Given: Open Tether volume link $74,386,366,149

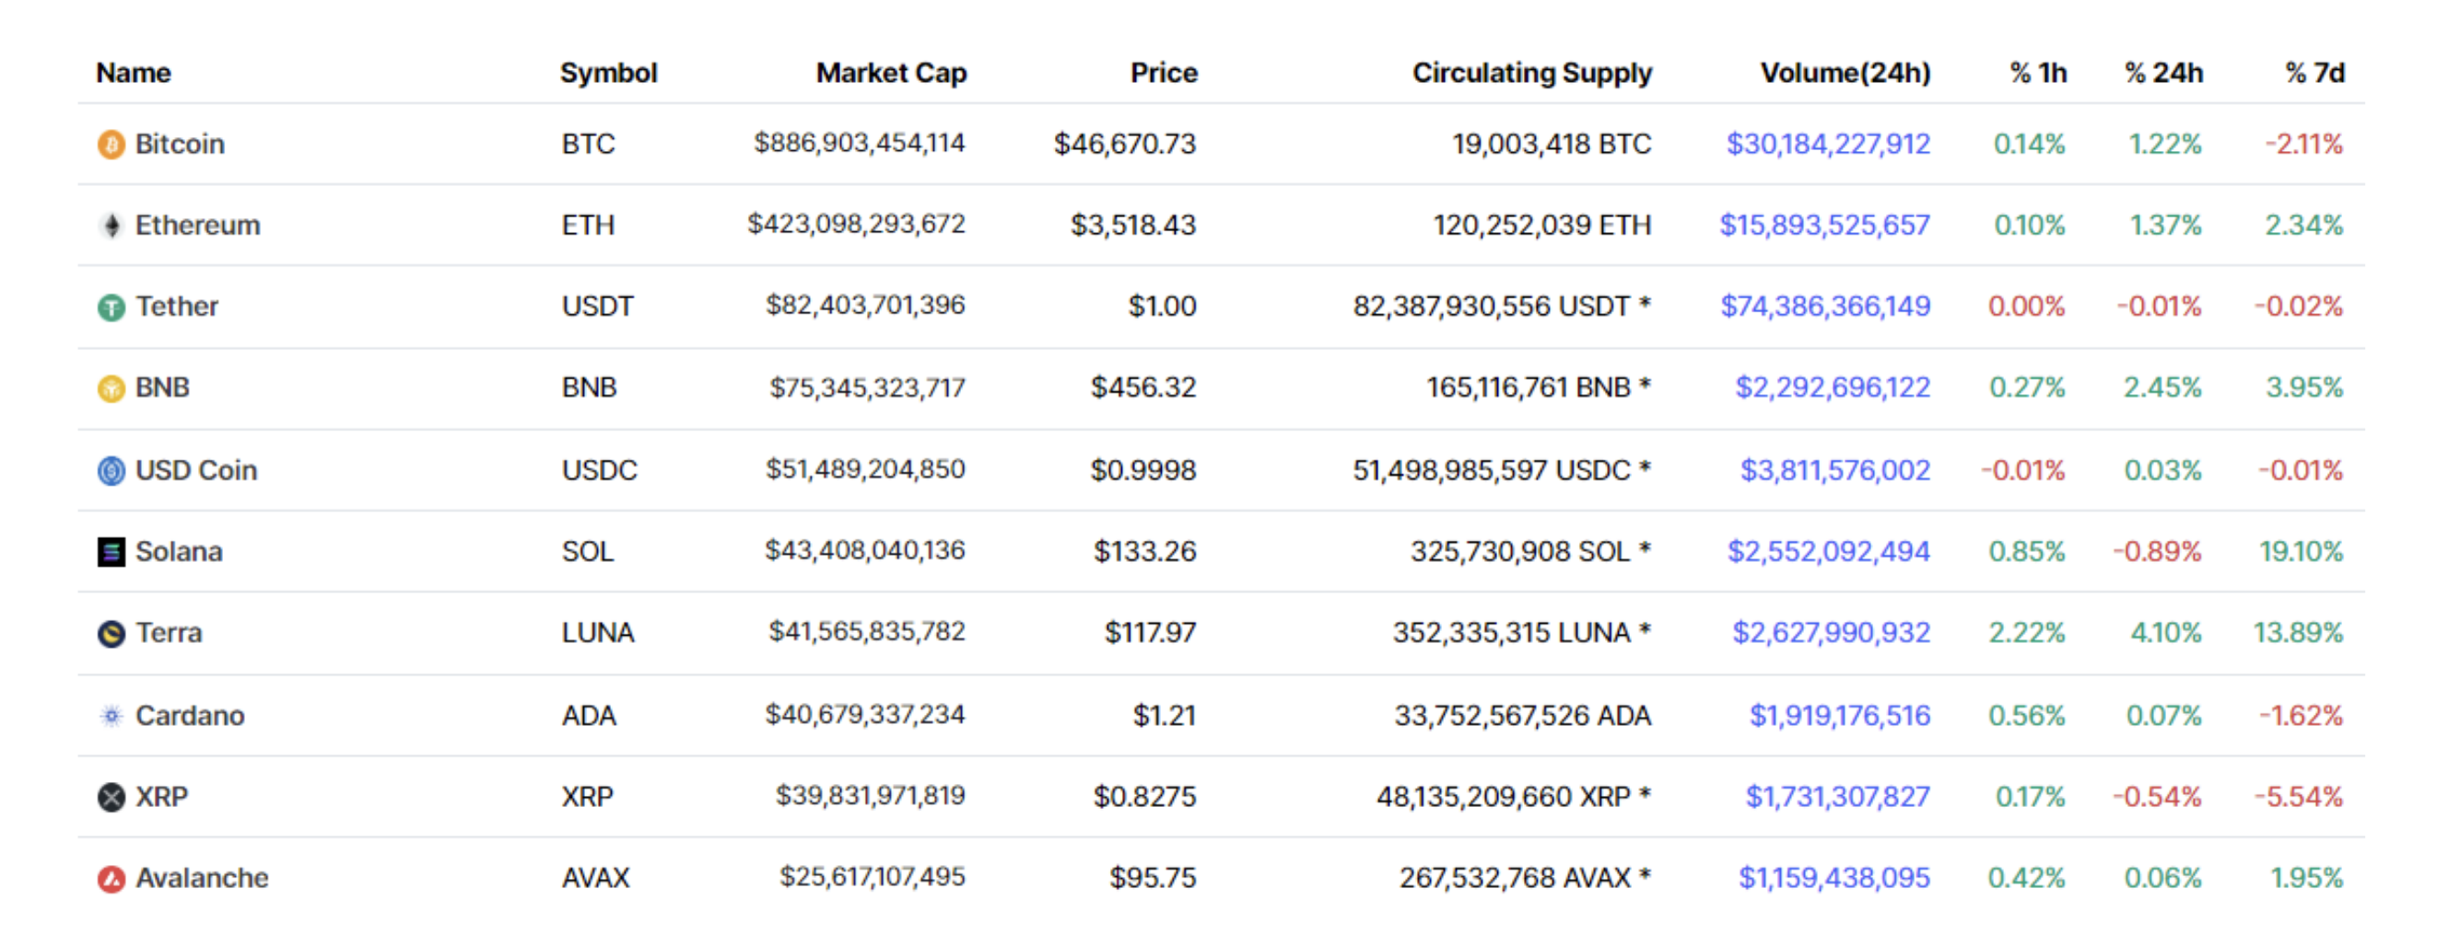Looking at the screenshot, I should [1824, 307].
